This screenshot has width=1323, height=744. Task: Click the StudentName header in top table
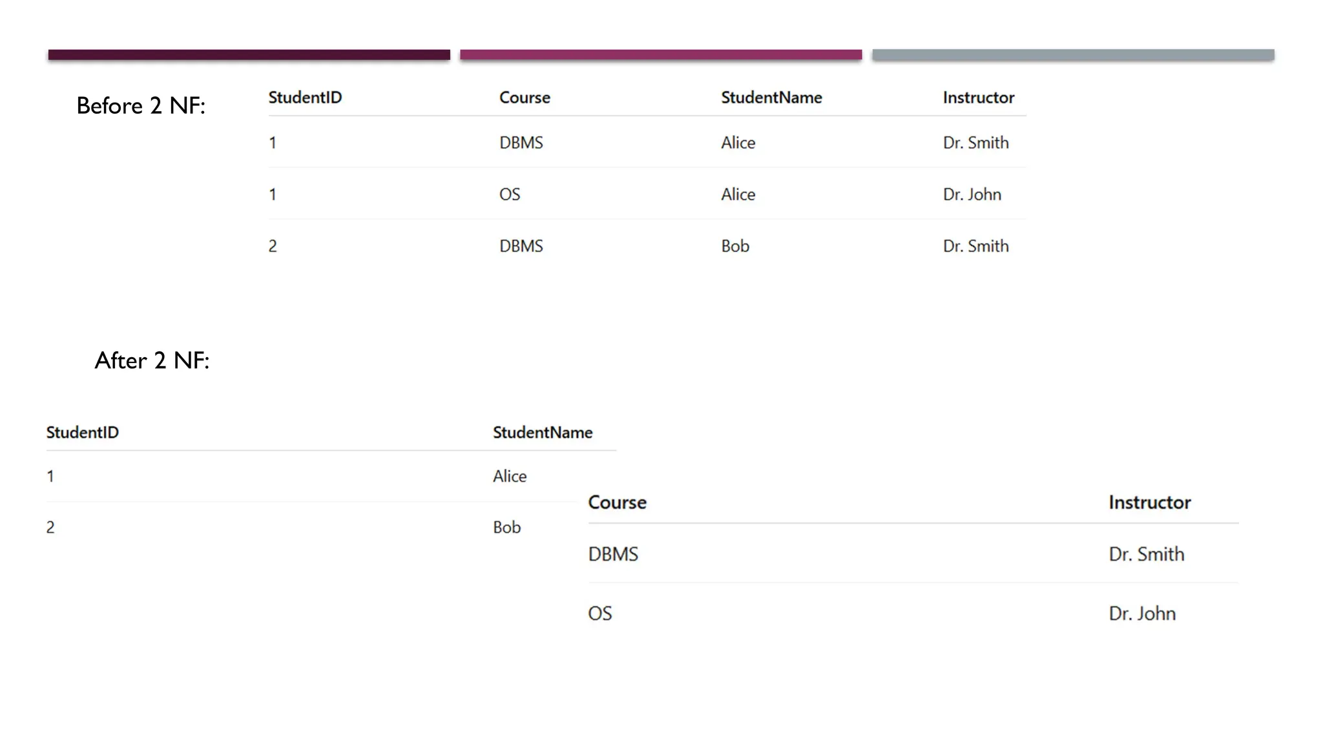[771, 98]
